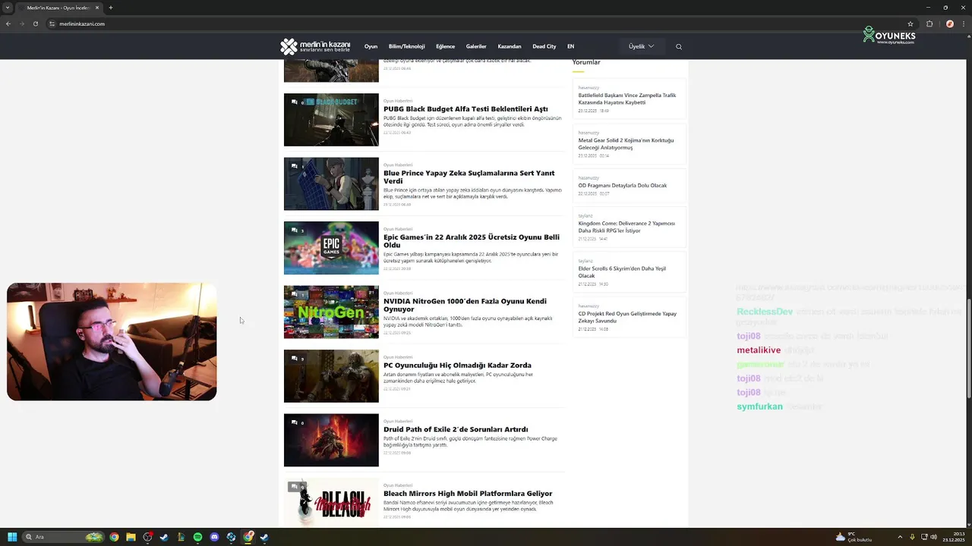This screenshot has width=972, height=546.
Task: Open OD Fragmanı Detaylarla Dolu Olacak link
Action: coord(622,185)
